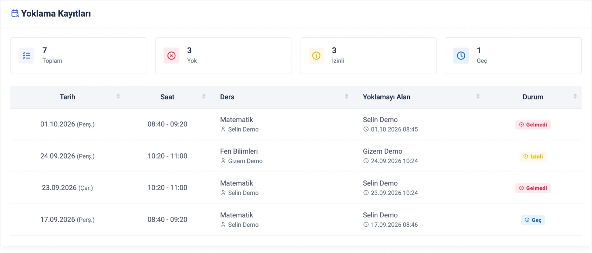Select the İzinli summary card label
The width and height of the screenshot is (592, 253).
(x=338, y=61)
